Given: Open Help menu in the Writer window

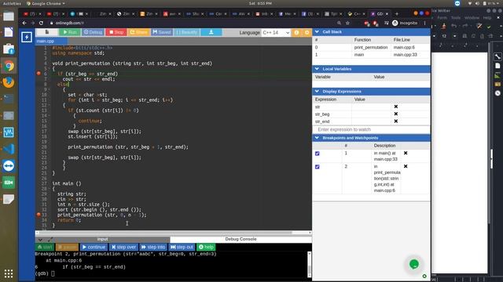Looking at the screenshot, I should [487, 18].
